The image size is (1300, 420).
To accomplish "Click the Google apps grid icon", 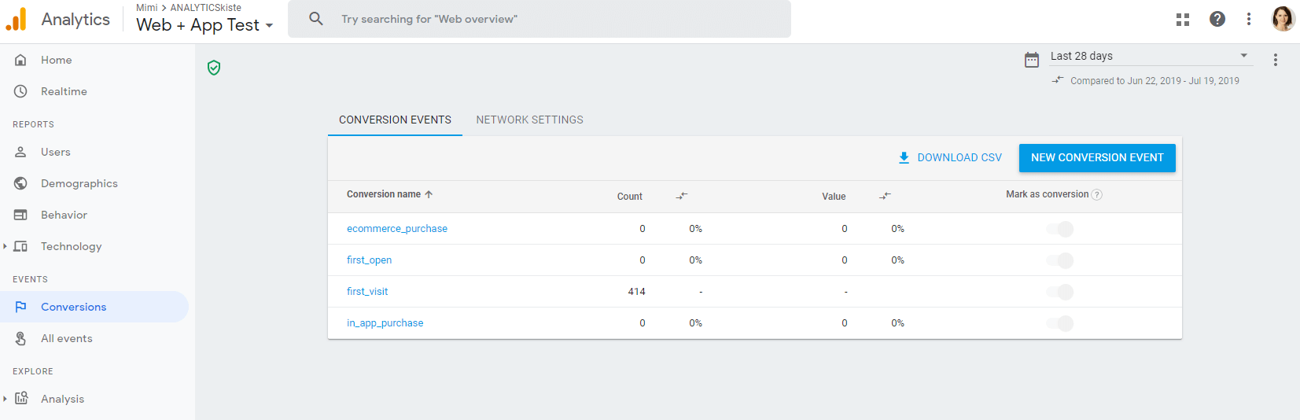I will (1182, 20).
